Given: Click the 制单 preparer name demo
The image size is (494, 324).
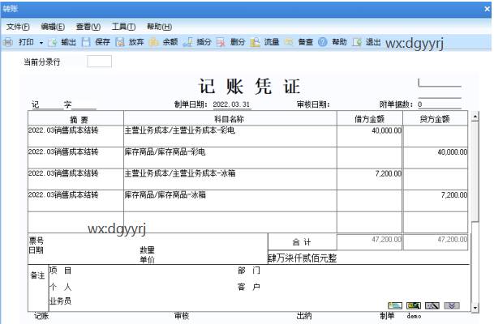Looking at the screenshot, I should point(414,316).
